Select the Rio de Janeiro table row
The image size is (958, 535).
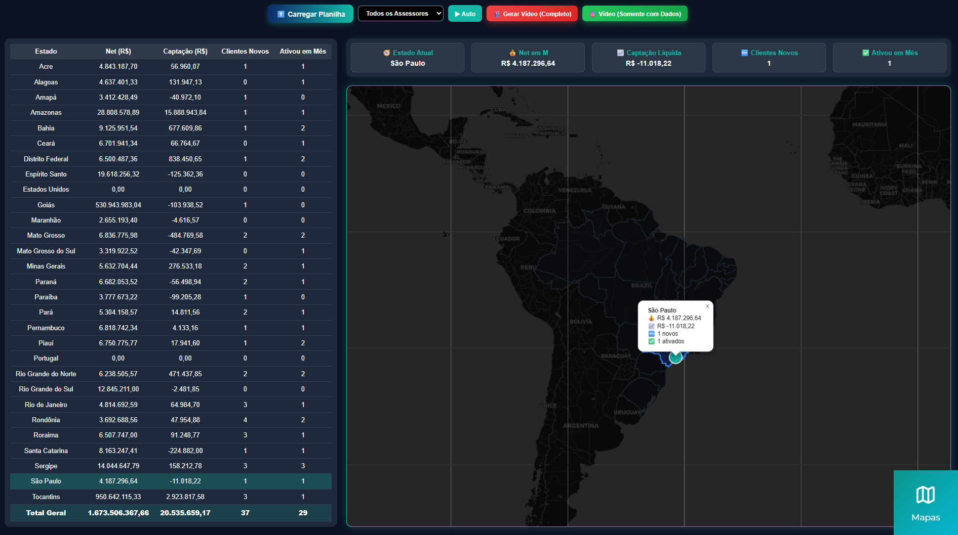tap(171, 405)
